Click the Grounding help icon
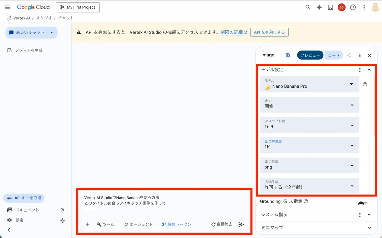Screen dimensions: 382x238 306,201
